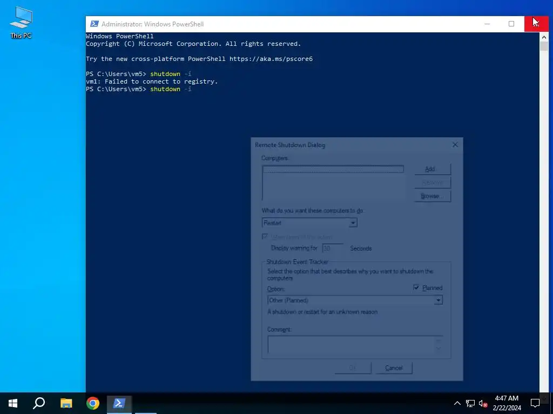Launch File Explorer from taskbar
The width and height of the screenshot is (553, 414).
click(x=66, y=403)
